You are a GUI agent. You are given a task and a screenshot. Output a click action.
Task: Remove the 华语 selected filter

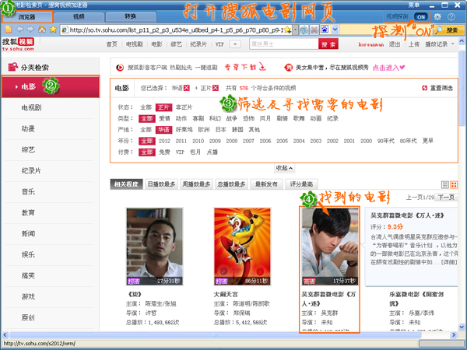187,88
